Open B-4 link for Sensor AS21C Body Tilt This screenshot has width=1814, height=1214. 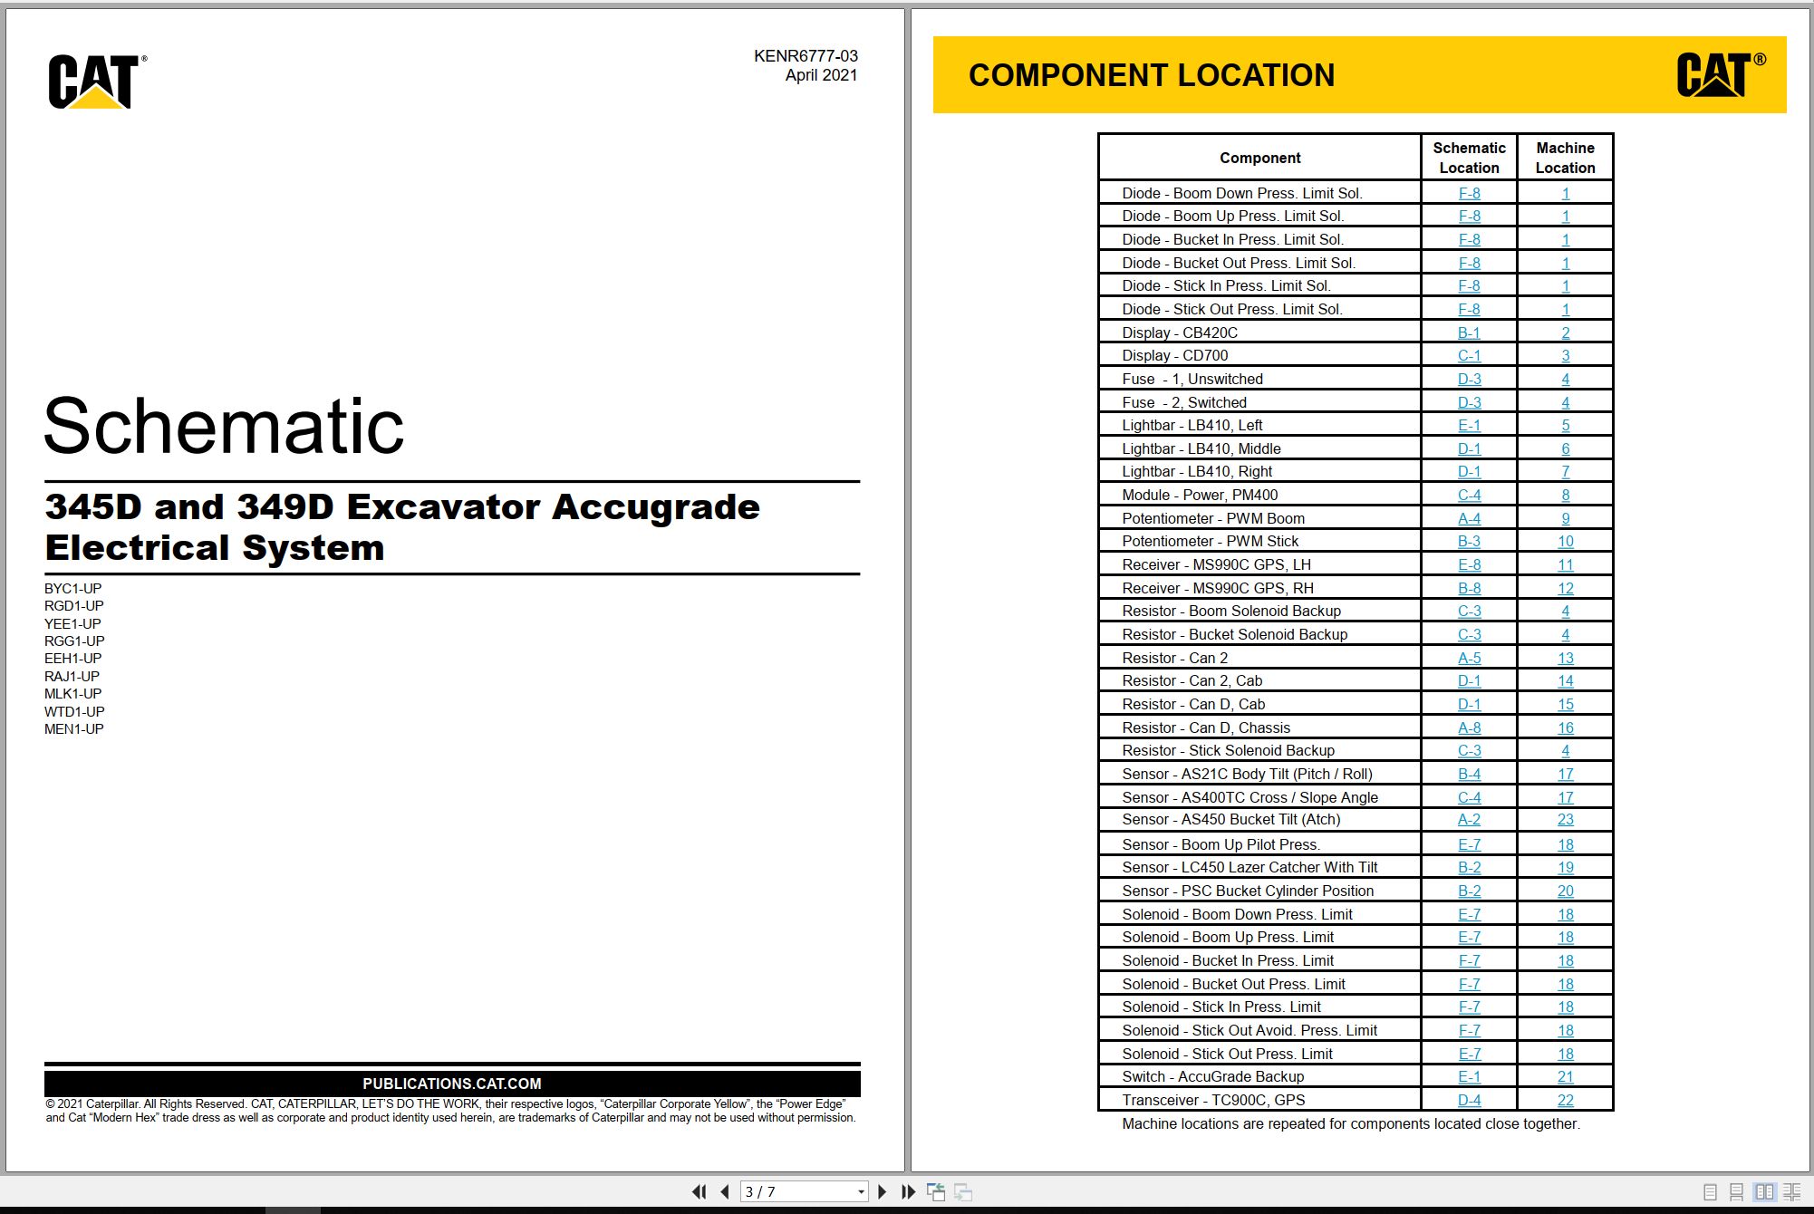[1469, 774]
